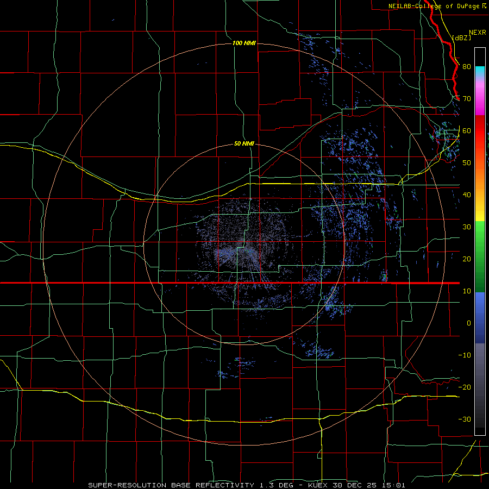This screenshot has width=489, height=489.
Task: Click the NEXR label above the color bar
Action: coord(478,33)
